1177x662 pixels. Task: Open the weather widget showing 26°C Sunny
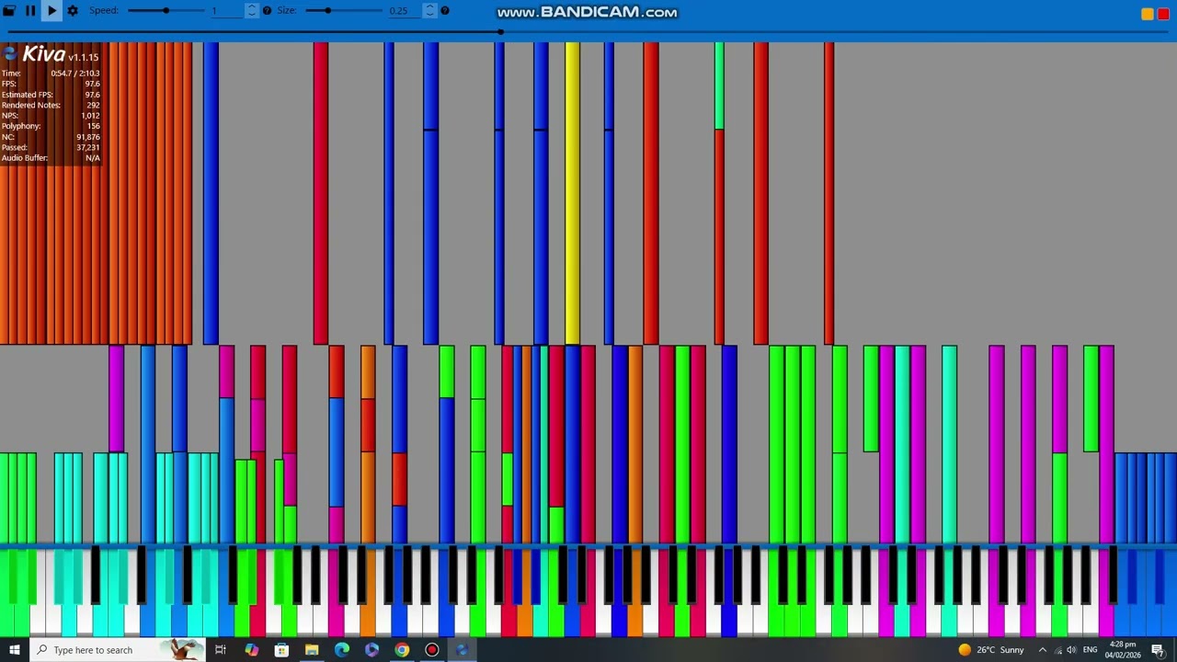(x=990, y=650)
